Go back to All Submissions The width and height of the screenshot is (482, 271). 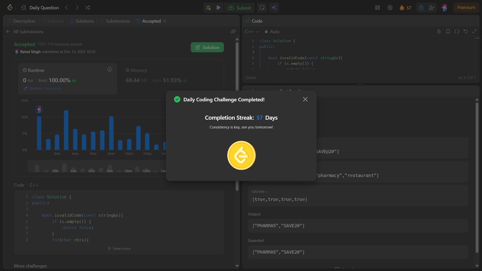tap(25, 31)
